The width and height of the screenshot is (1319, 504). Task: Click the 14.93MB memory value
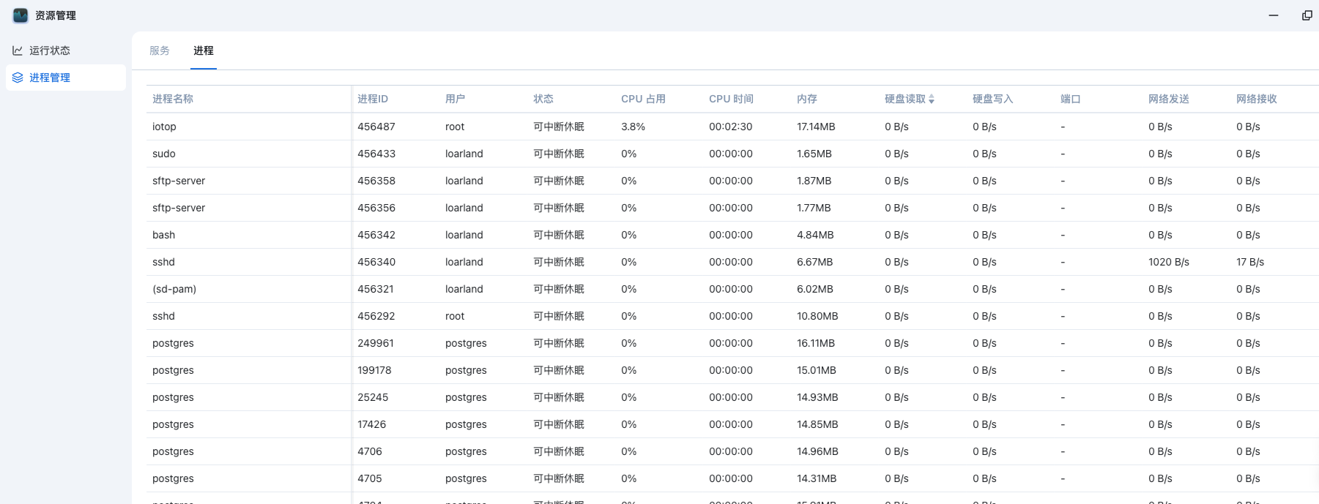(x=817, y=397)
